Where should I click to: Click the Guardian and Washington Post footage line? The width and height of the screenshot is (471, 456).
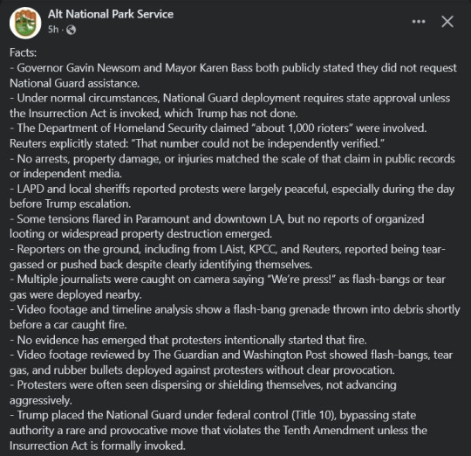point(231,363)
